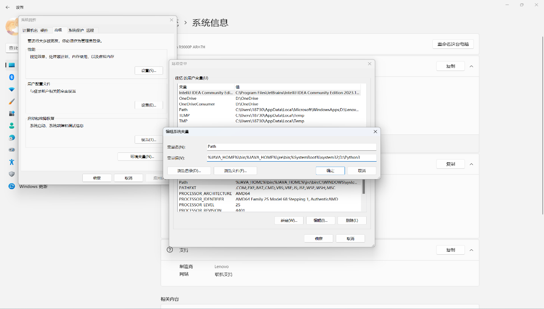Open Gaming controller icon in sidebar

click(12, 149)
